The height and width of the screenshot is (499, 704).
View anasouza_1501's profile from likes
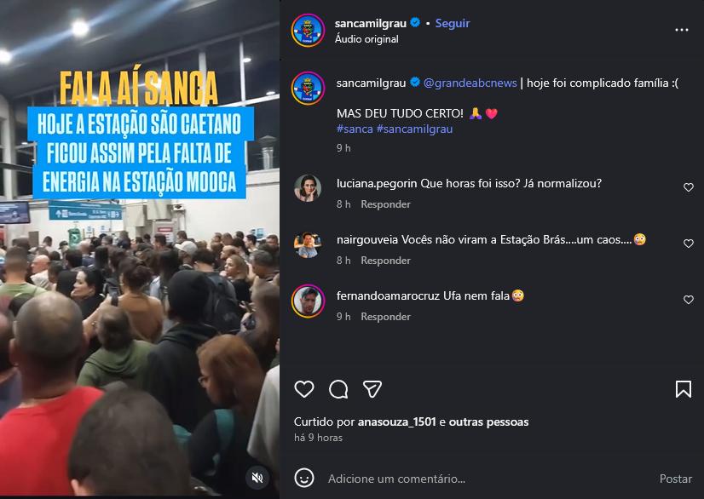tap(396, 422)
